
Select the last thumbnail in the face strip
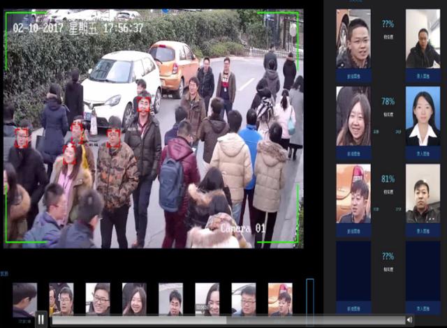[x=280, y=299]
